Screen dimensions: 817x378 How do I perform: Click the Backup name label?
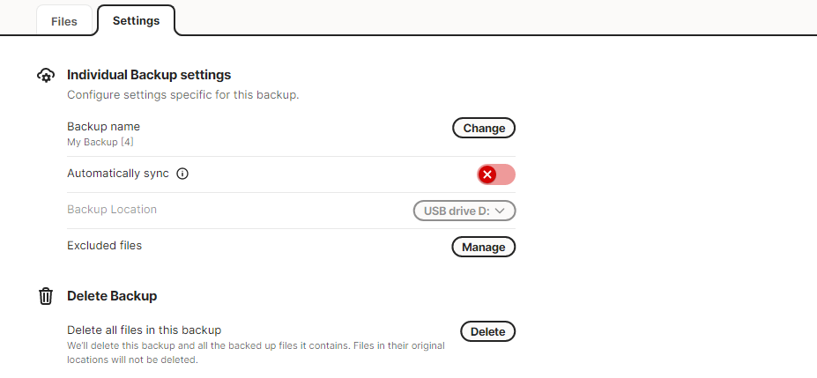point(104,127)
